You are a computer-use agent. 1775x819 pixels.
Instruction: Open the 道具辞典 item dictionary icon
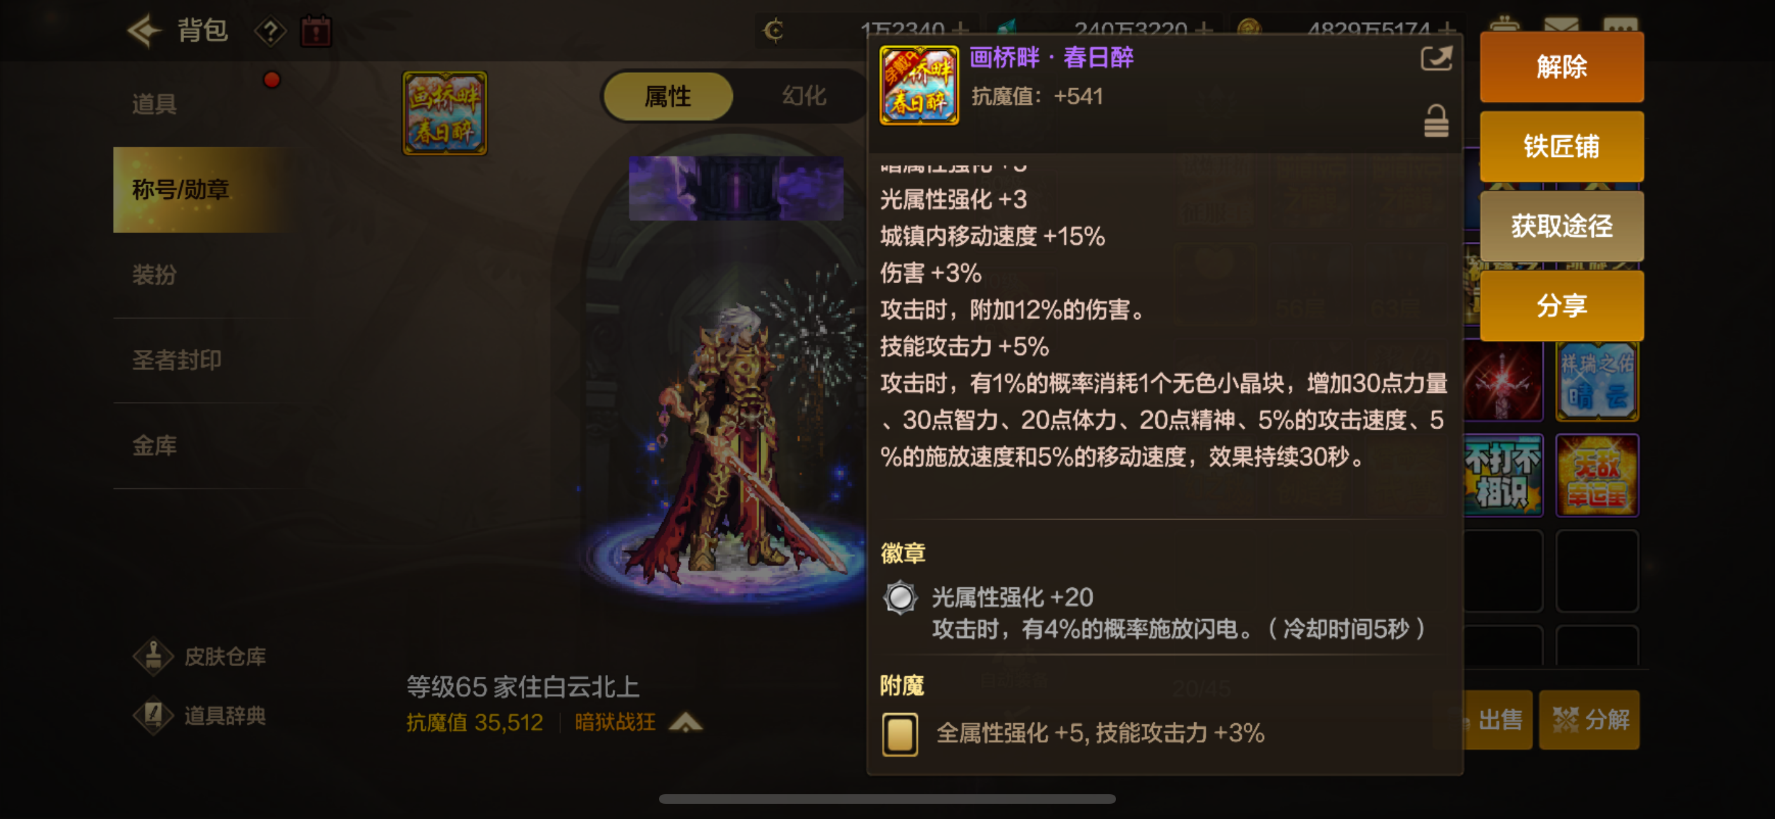(153, 716)
